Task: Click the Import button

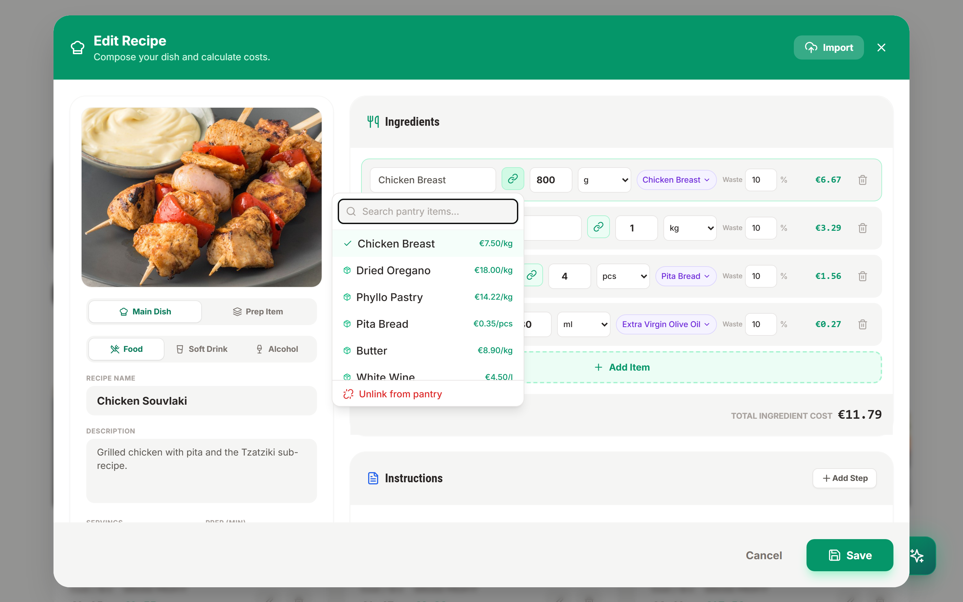Action: (x=829, y=48)
